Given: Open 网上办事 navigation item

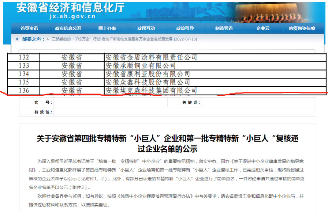Looking at the screenshot, I should (107, 28).
